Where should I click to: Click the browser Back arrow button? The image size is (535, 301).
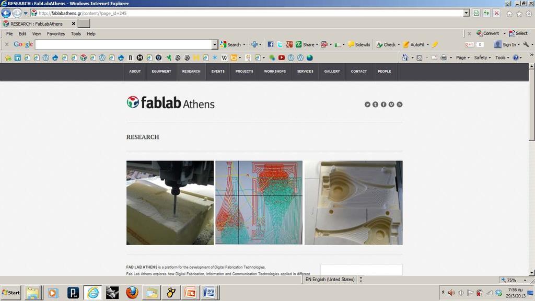(x=6, y=13)
